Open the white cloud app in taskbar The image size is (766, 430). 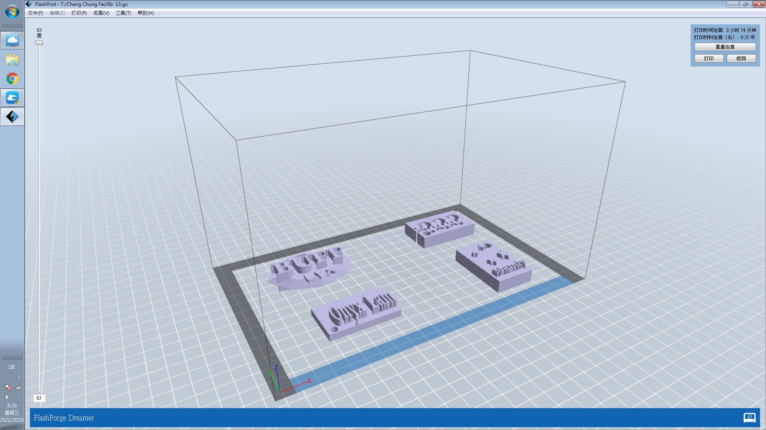click(12, 40)
